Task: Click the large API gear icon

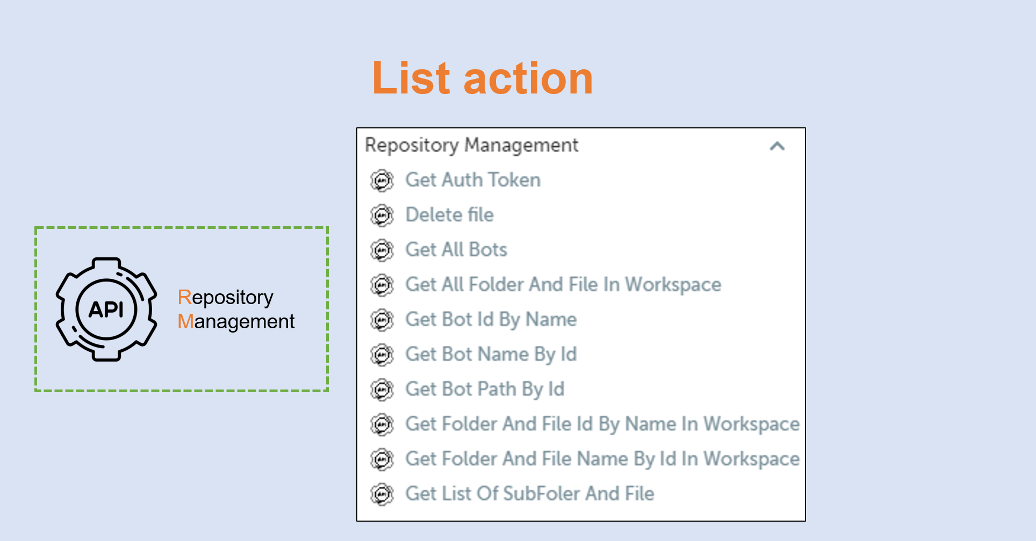Action: (x=106, y=309)
